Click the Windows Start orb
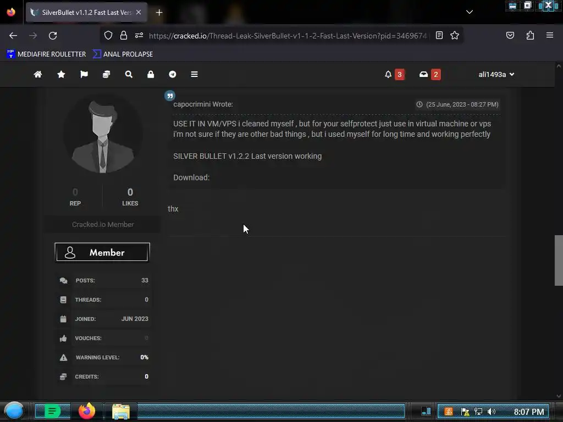The width and height of the screenshot is (563, 422). (x=14, y=411)
